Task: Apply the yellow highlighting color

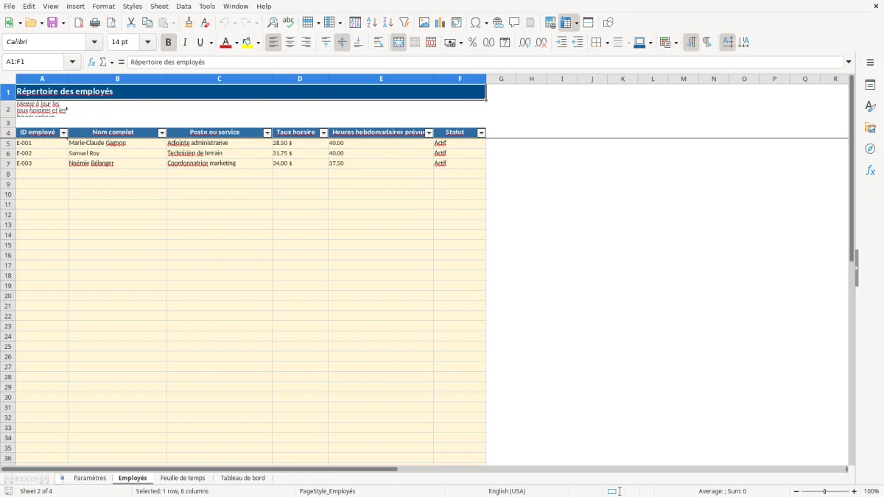Action: (248, 43)
